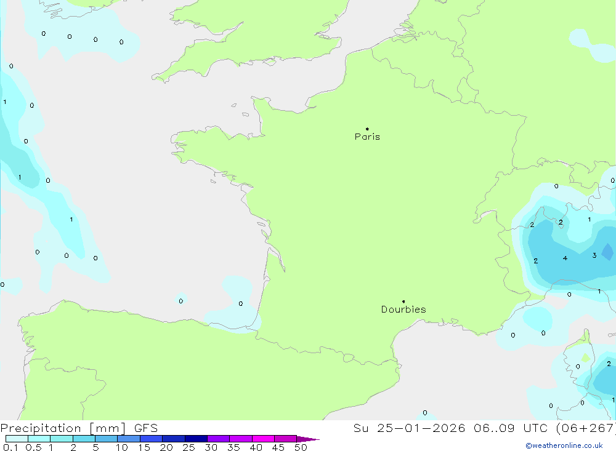Click the legend tick label 10
The height and width of the screenshot is (451, 616).
click(x=122, y=447)
